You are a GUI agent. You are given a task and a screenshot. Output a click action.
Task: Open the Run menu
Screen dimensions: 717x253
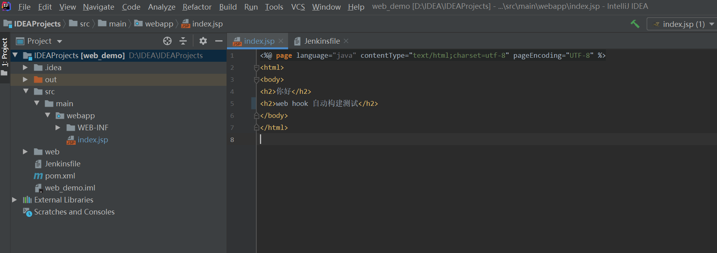251,7
